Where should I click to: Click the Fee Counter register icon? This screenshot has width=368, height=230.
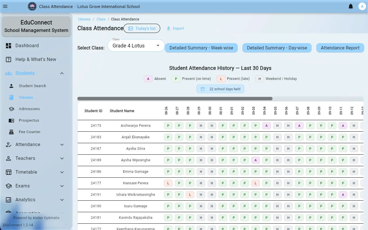point(11,132)
